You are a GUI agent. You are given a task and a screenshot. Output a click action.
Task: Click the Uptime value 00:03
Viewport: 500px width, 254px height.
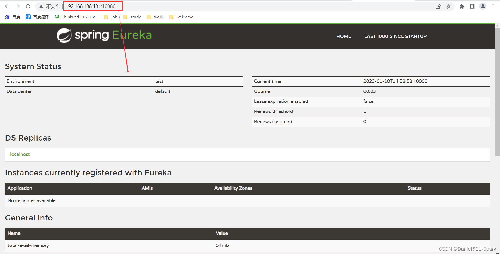369,91
